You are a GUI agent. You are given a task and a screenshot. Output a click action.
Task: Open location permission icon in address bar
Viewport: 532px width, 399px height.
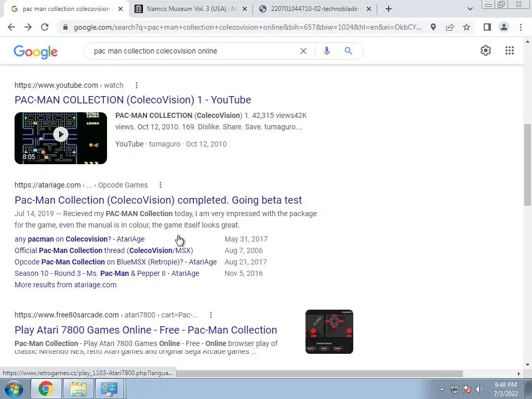(433, 27)
